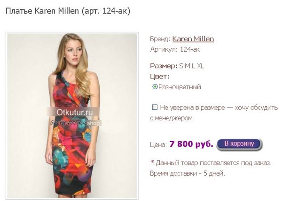Select the Разноцветный color radio button
Screen dimensions: 282x201
155,87
